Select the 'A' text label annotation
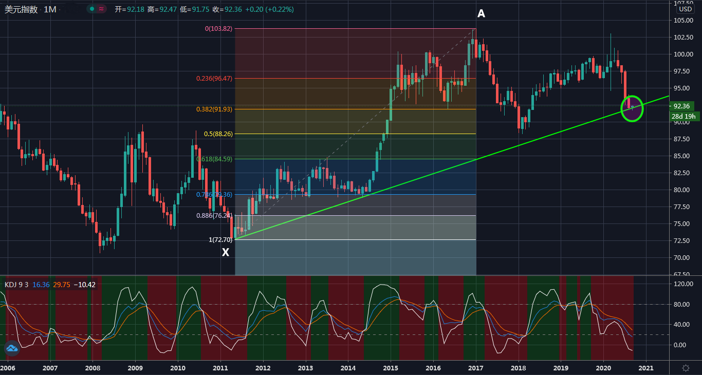 pyautogui.click(x=481, y=14)
